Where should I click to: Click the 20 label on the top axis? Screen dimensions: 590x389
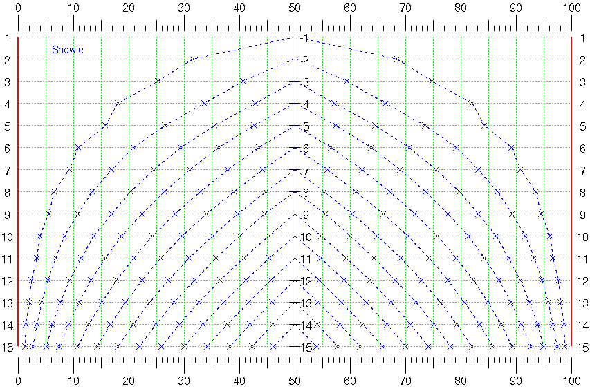pos(129,8)
